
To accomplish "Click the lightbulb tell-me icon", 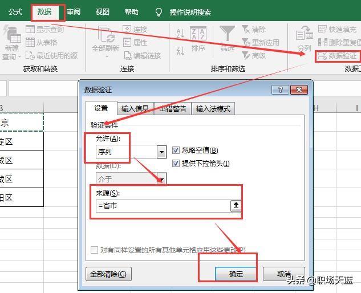I will 159,12.
